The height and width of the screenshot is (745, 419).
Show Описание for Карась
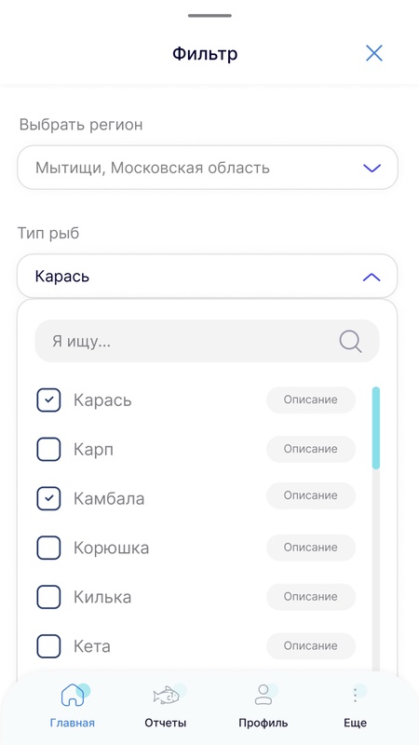click(311, 400)
